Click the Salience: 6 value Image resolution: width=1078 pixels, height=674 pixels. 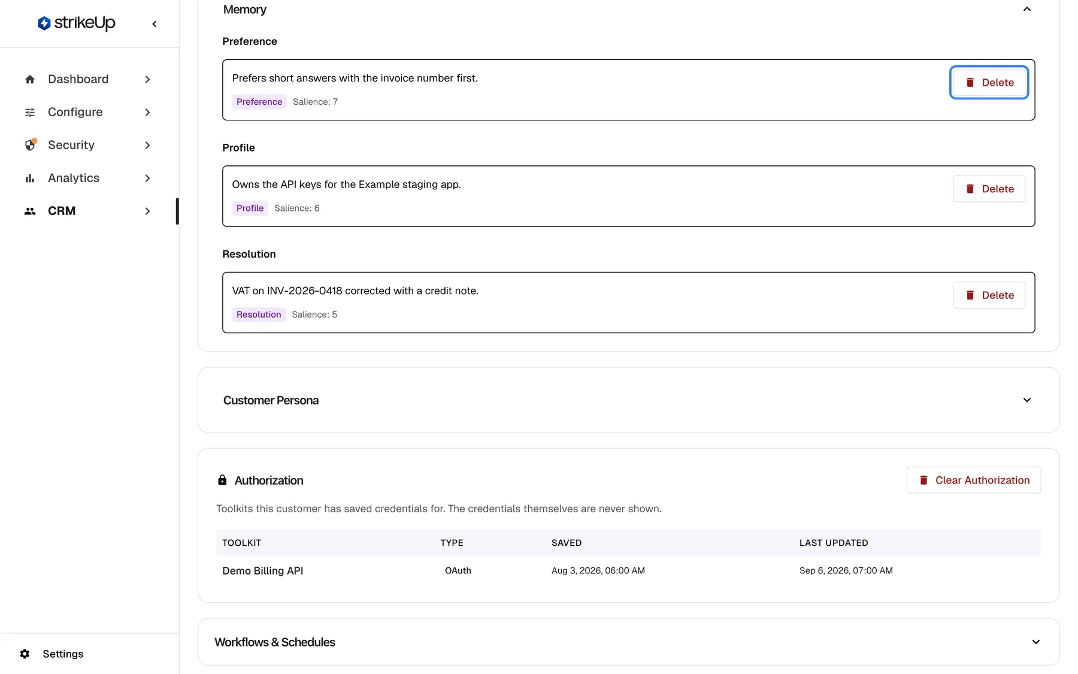click(x=297, y=208)
